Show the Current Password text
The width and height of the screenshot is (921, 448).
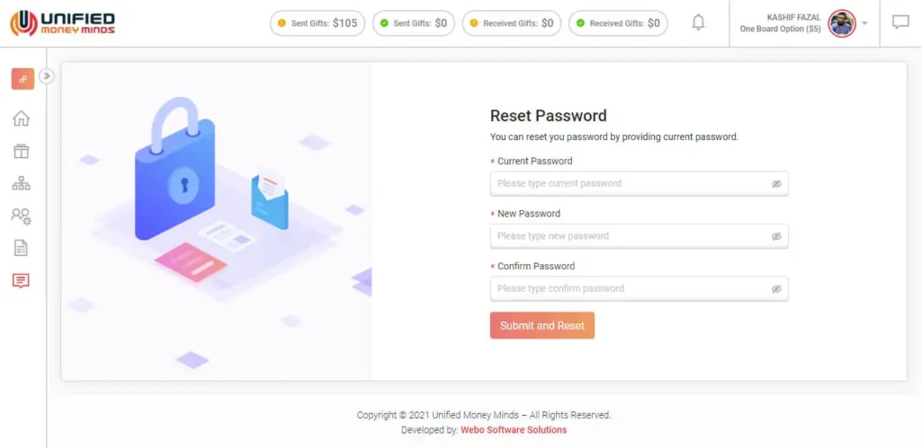pyautogui.click(x=776, y=184)
